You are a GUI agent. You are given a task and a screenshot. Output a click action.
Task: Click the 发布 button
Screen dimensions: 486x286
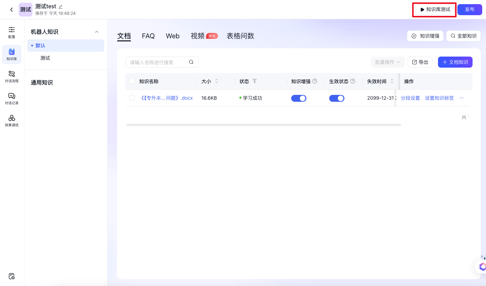pyautogui.click(x=469, y=10)
